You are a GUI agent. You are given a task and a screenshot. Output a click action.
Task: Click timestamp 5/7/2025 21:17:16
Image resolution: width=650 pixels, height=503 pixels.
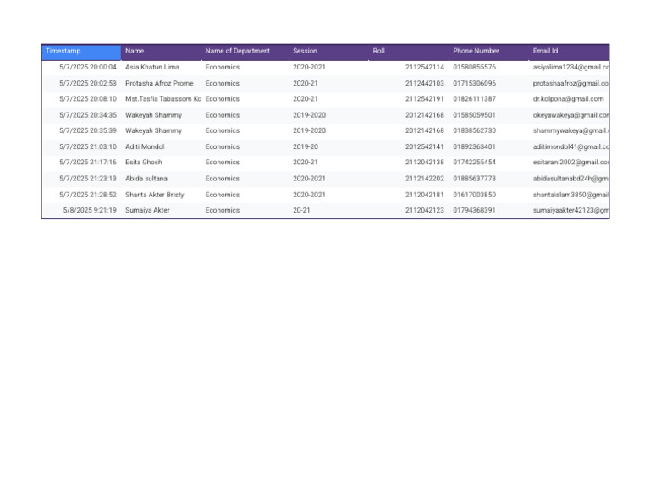[88, 162]
